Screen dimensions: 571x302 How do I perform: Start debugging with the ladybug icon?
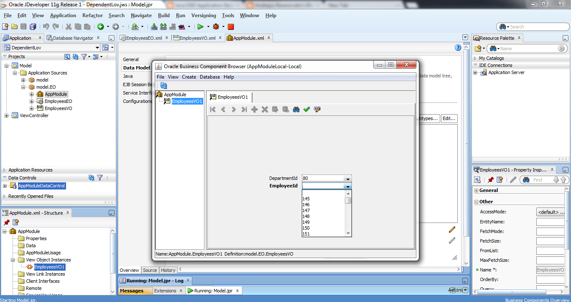216,26
